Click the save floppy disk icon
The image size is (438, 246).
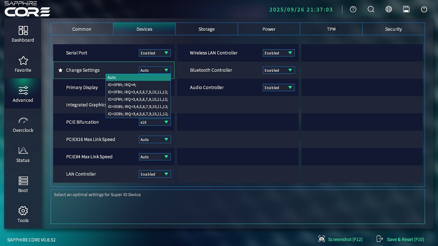click(406, 9)
